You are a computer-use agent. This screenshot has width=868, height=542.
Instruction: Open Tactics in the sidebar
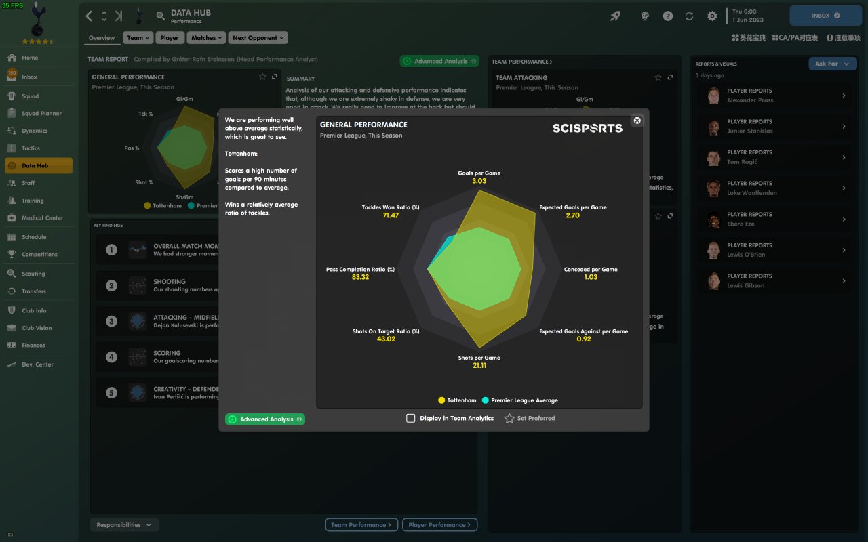(x=39, y=148)
